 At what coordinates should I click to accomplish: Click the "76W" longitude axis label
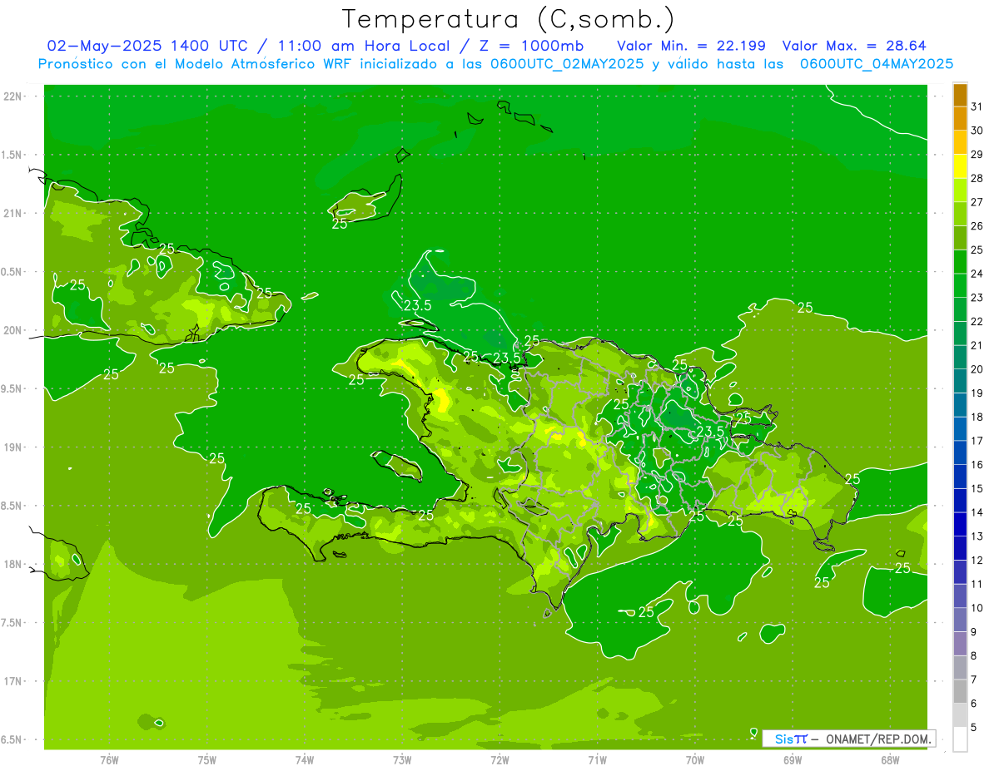coord(109,760)
